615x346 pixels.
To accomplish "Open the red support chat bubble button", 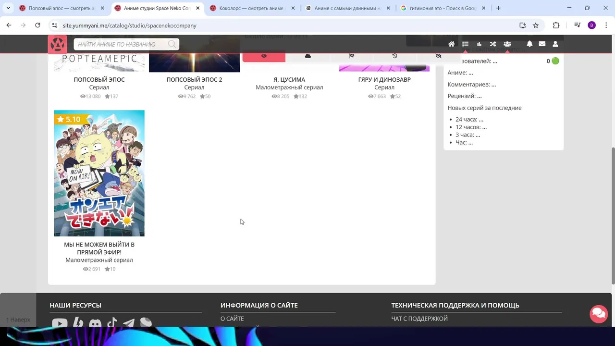I will (x=599, y=314).
